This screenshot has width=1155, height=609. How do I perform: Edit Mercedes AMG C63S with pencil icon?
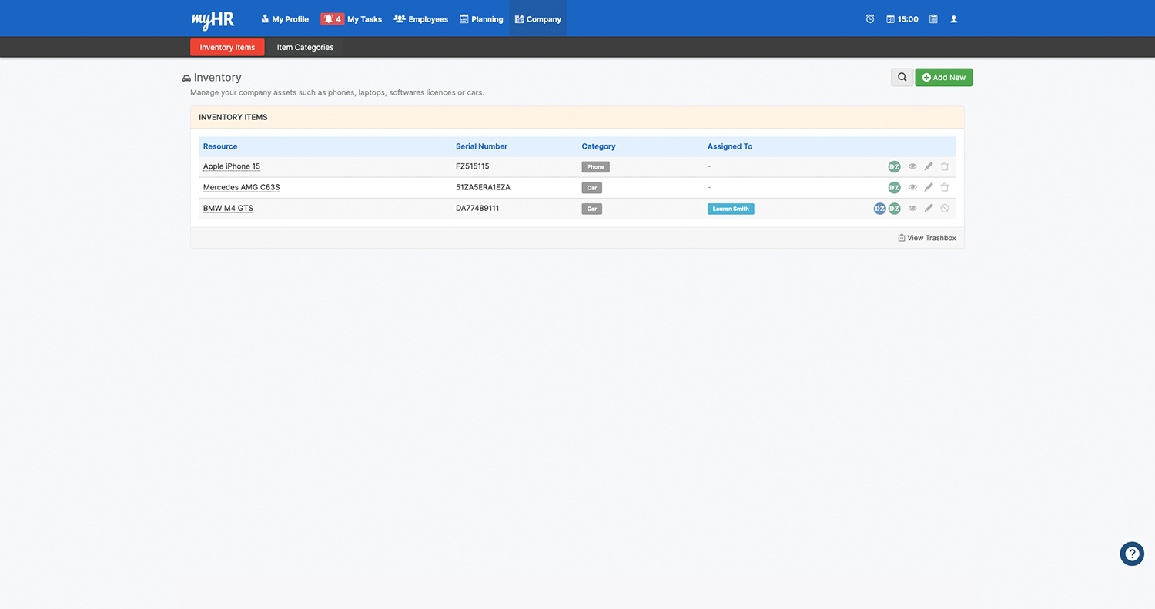[x=929, y=187]
